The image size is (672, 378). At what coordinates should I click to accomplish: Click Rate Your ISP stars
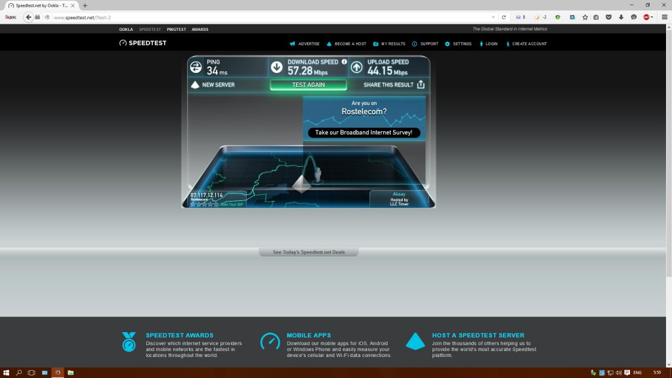coord(205,205)
